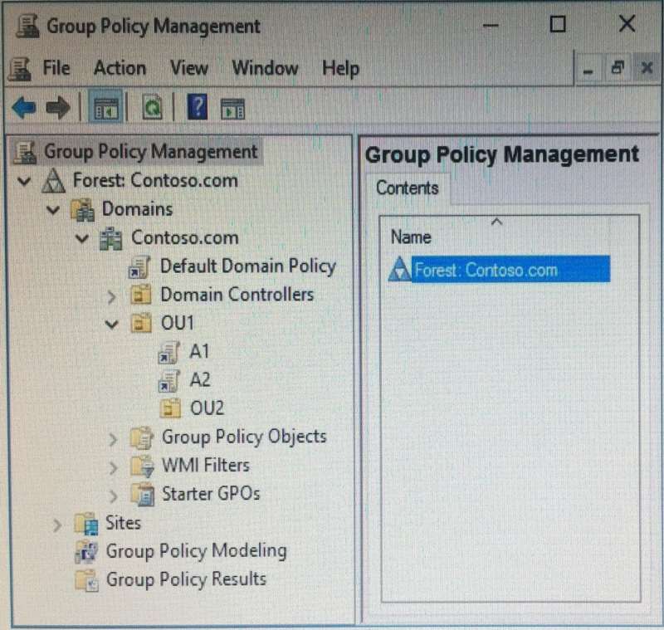Open the View menu
Screen dimensions: 664x630
pyautogui.click(x=189, y=68)
